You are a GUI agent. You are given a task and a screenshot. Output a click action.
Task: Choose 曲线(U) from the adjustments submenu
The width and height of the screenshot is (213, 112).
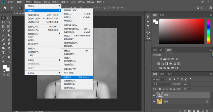77,17
